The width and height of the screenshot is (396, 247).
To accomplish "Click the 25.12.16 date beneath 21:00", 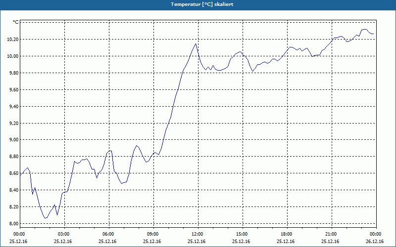I will [x=330, y=241].
